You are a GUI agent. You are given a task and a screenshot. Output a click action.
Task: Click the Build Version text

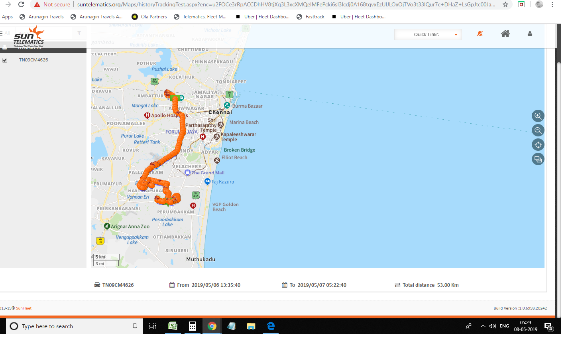tap(520, 308)
